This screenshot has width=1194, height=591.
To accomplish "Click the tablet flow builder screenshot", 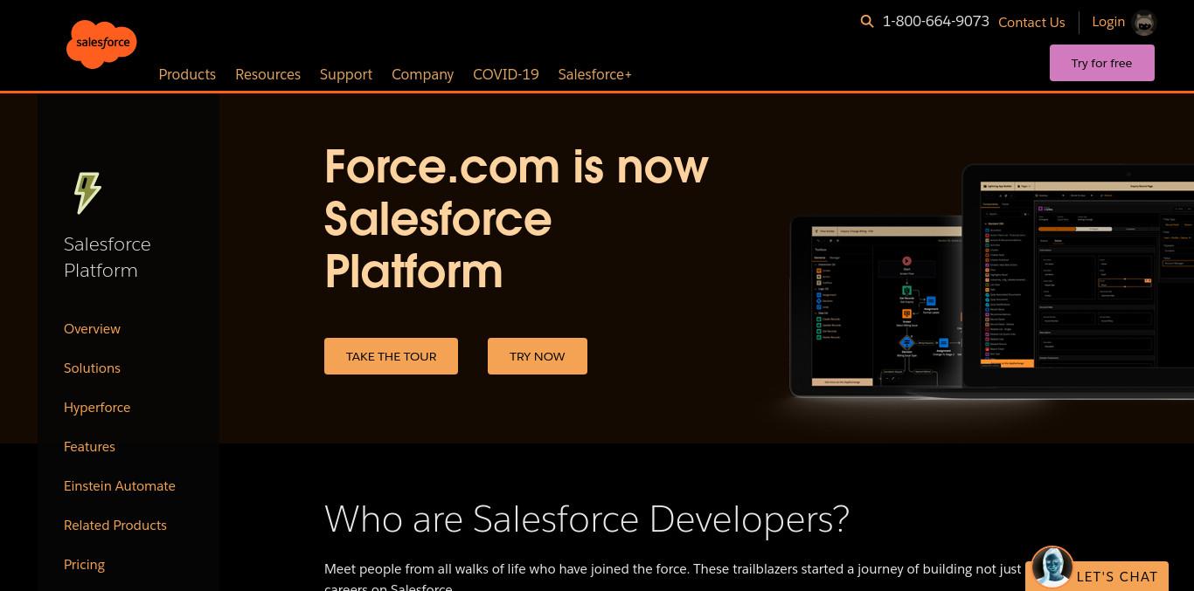I will coord(875,306).
